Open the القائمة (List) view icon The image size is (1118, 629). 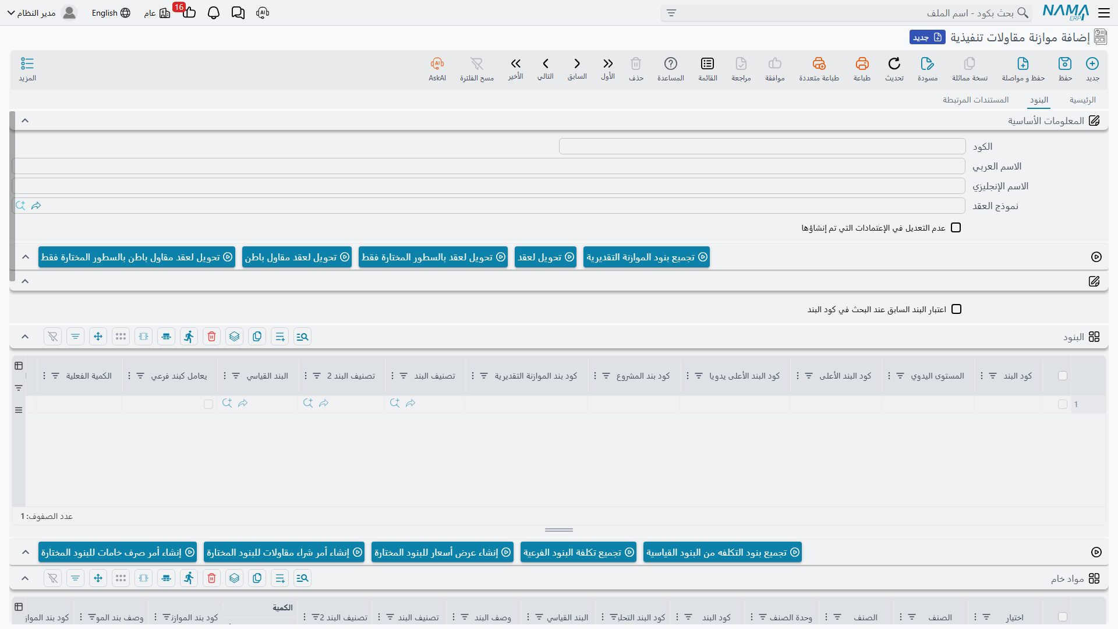click(707, 69)
